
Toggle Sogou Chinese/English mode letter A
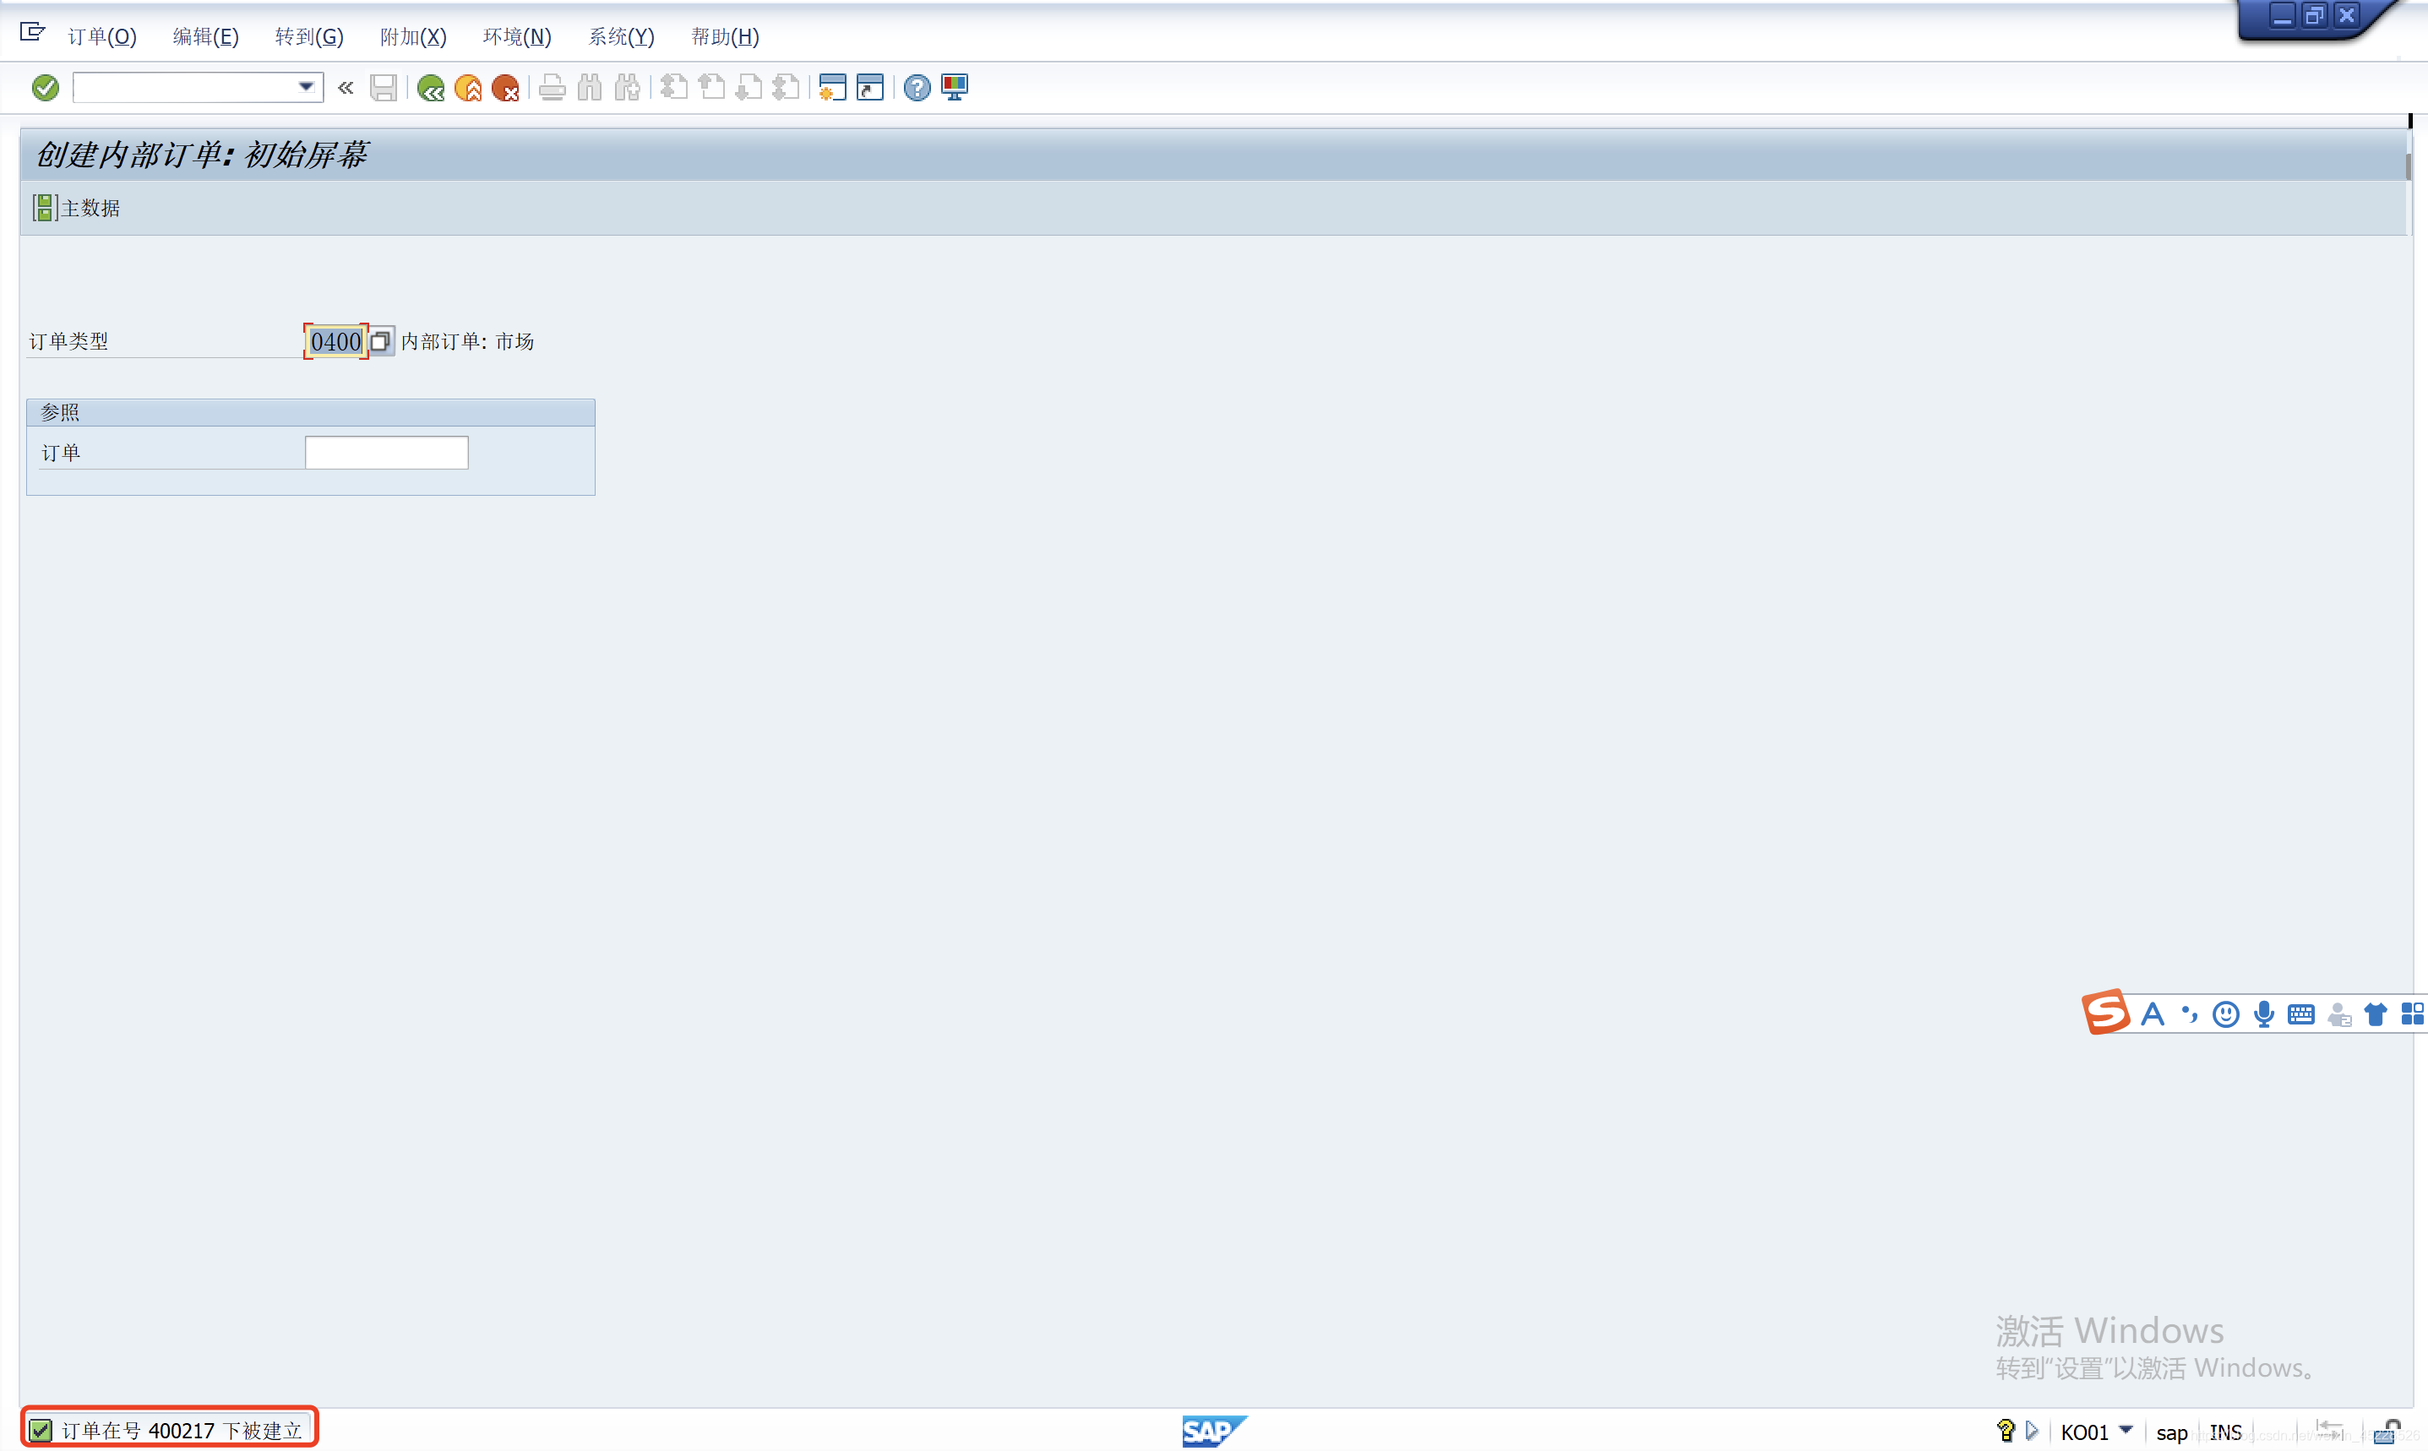[x=2153, y=1014]
